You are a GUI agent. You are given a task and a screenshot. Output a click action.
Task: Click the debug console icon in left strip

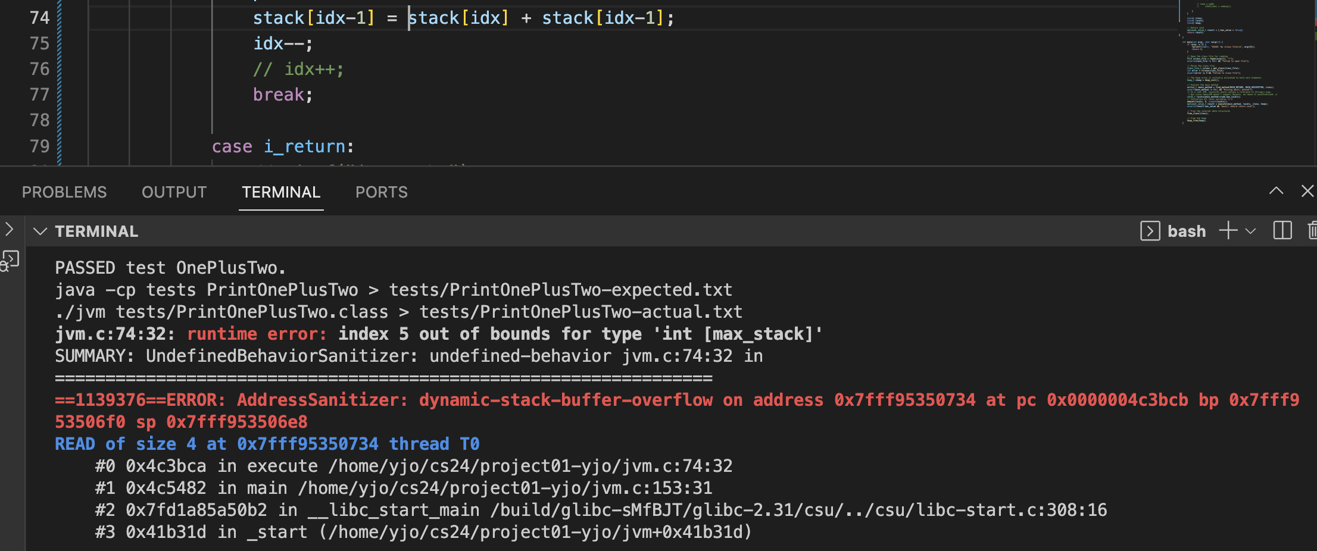(x=10, y=261)
